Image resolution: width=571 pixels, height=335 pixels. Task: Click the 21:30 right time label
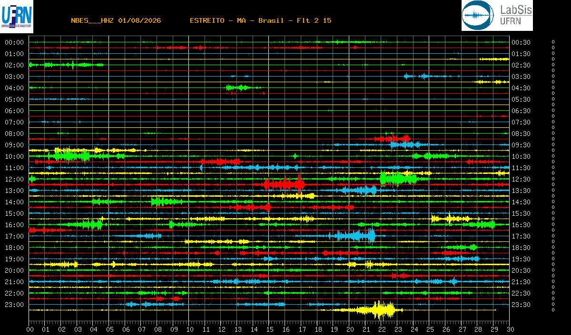coord(521,282)
